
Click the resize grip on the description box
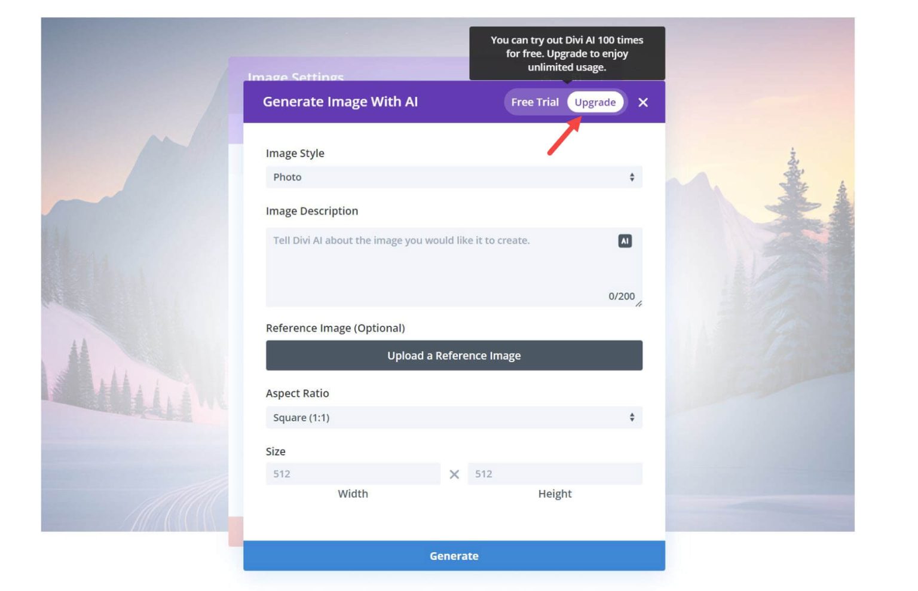pyautogui.click(x=639, y=304)
